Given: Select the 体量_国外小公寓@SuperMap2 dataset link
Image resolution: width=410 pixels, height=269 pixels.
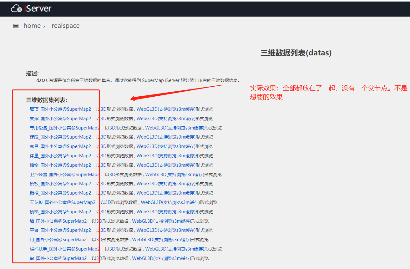Looking at the screenshot, I should click(60, 156).
